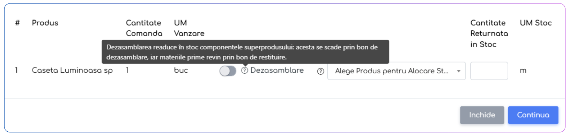Viewport: 569px width, 138px height.
Task: Click the buc sale unit cell
Action: (x=181, y=70)
